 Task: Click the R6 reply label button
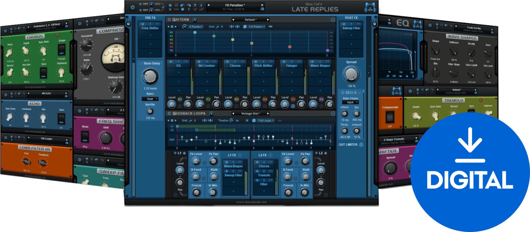pos(321,99)
